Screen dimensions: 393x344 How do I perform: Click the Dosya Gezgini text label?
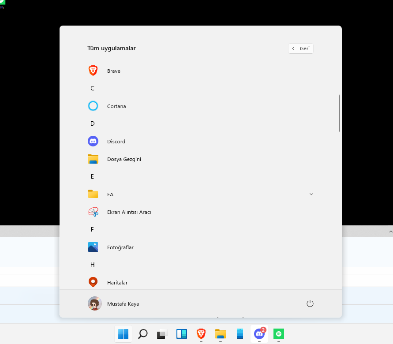point(124,159)
